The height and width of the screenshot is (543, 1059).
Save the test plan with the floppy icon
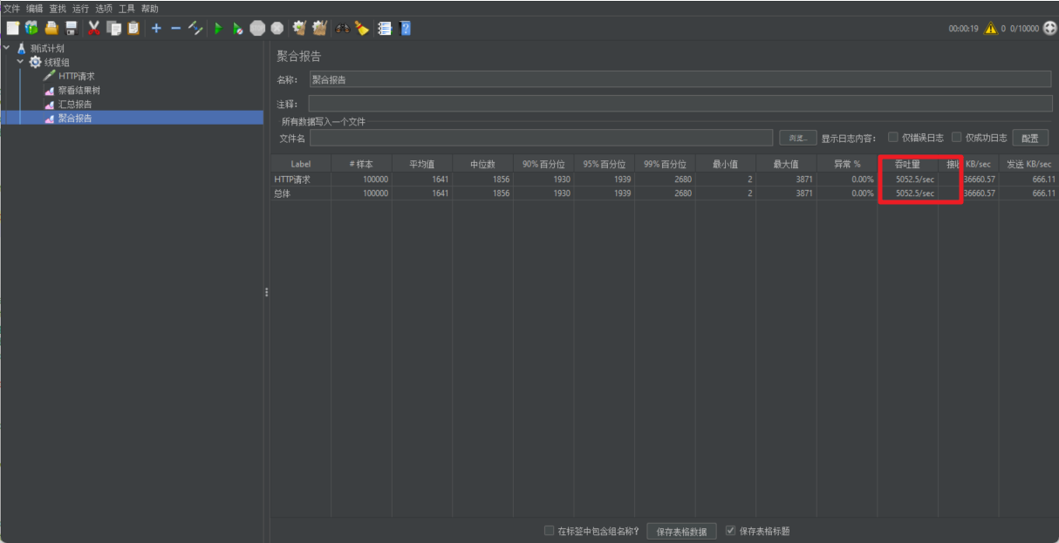point(71,28)
